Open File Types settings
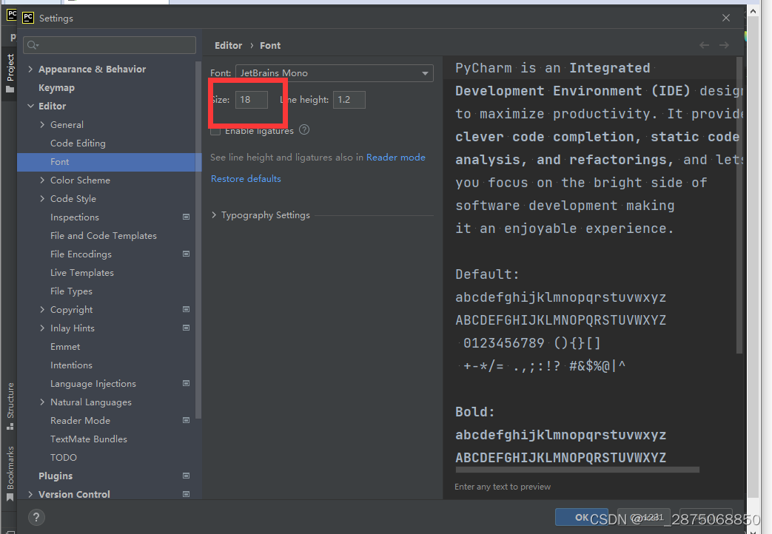This screenshot has width=772, height=534. pyautogui.click(x=71, y=291)
